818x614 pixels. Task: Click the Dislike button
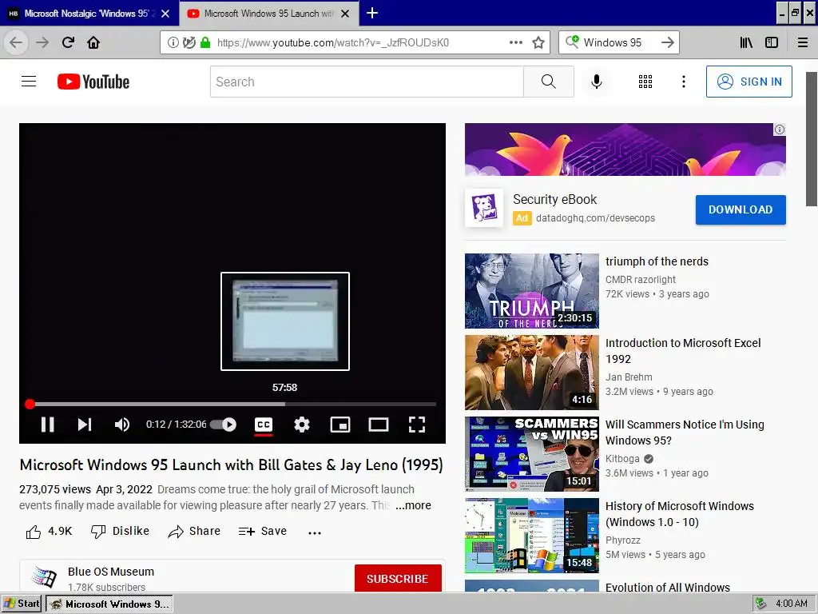pos(120,532)
